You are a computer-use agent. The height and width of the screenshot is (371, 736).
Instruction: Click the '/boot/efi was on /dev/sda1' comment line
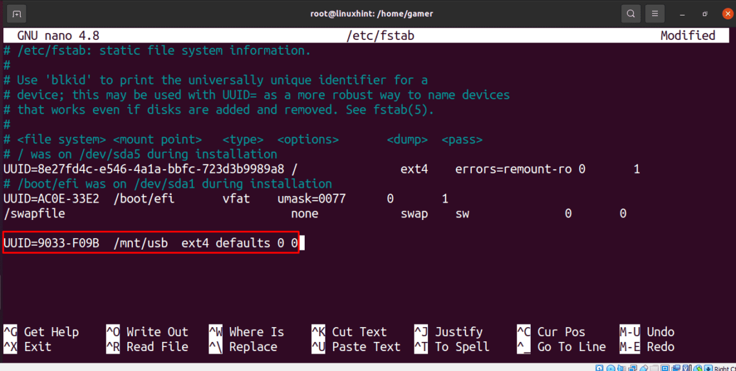(x=168, y=184)
